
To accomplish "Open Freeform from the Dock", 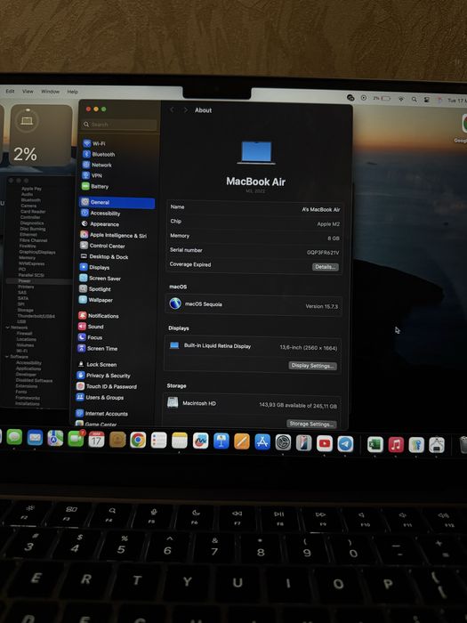I will point(200,441).
